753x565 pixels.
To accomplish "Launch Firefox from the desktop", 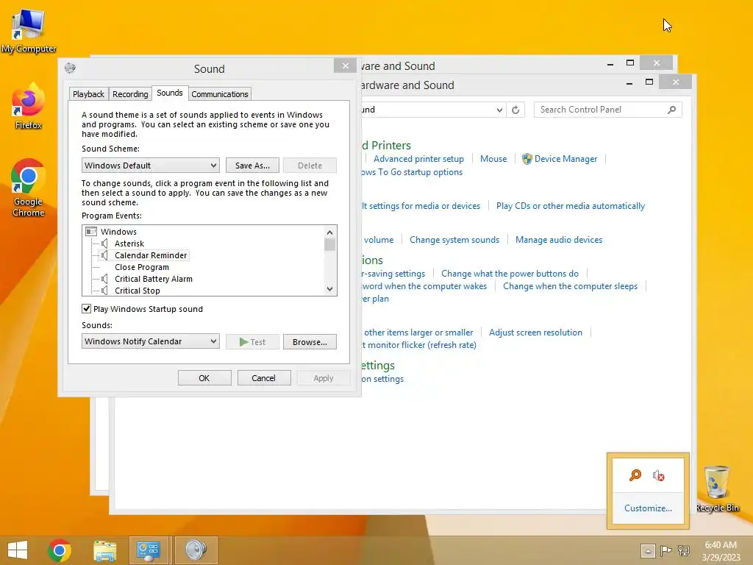I will (x=28, y=106).
